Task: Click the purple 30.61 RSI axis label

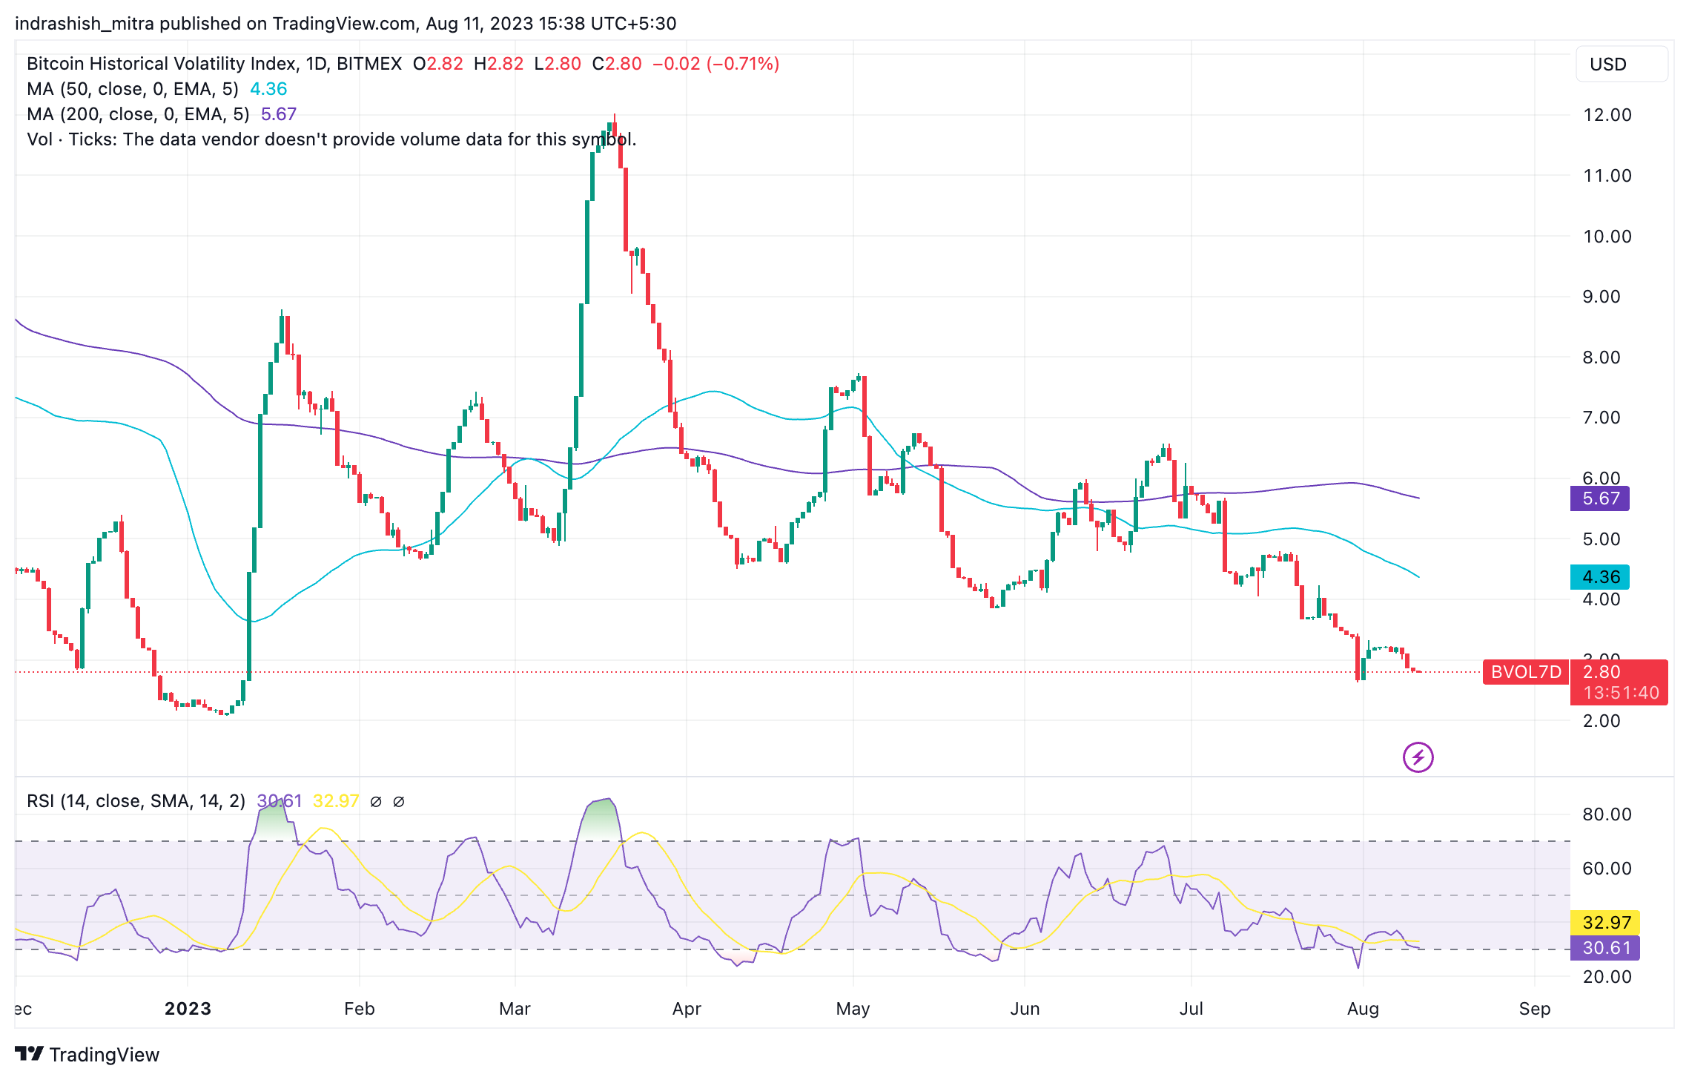Action: 1605,948
